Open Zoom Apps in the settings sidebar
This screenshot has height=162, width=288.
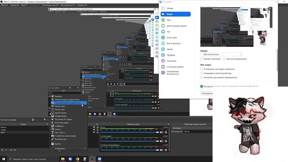[175, 37]
